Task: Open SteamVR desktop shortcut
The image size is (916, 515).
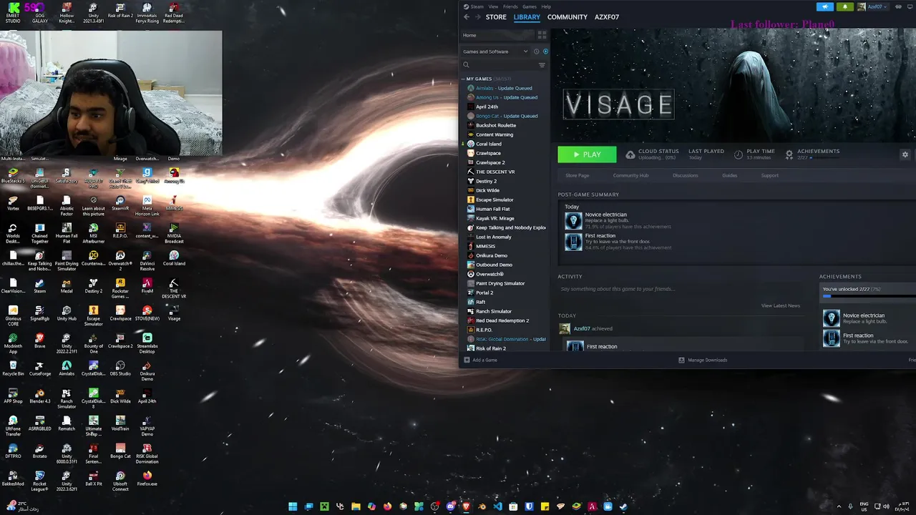Action: pos(120,203)
